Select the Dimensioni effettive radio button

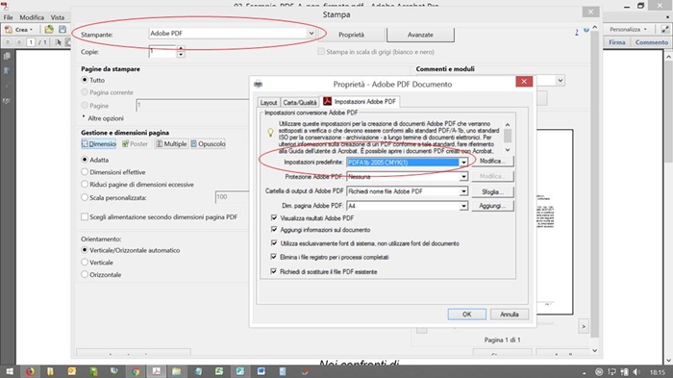[x=85, y=172]
